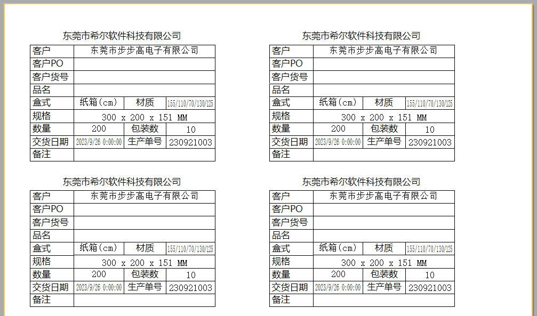Image resolution: width=537 pixels, height=316 pixels.
Task: Select 材质 cell in the bottom-left label
Action: click(x=145, y=248)
